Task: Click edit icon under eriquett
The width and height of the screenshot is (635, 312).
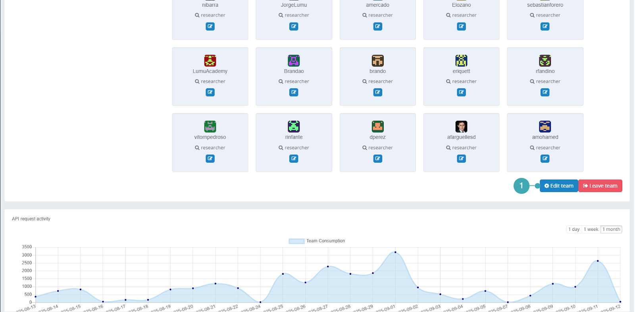Action: 461,92
